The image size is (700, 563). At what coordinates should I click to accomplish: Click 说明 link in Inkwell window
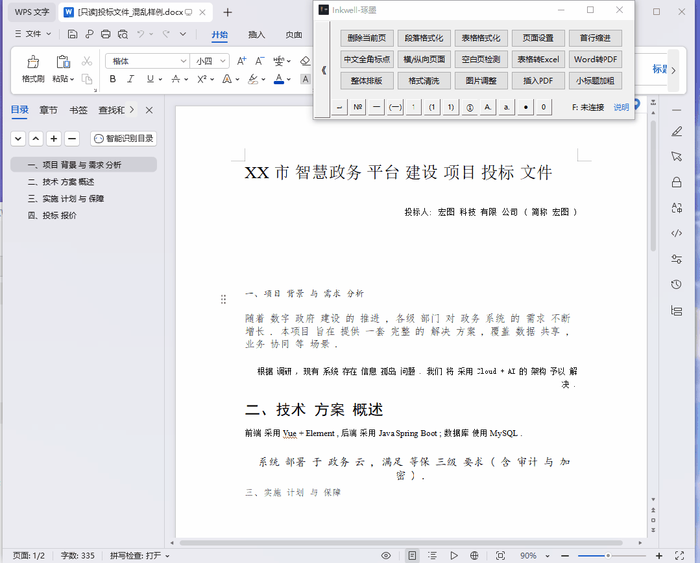[621, 107]
